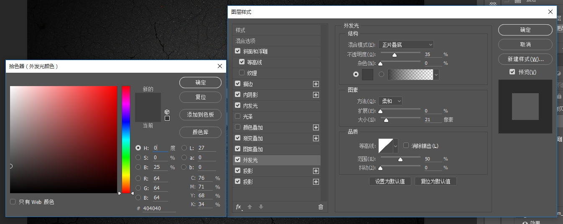The image size is (563, 224).
Task: Click the H hue degree input field
Action: pyautogui.click(x=160, y=148)
